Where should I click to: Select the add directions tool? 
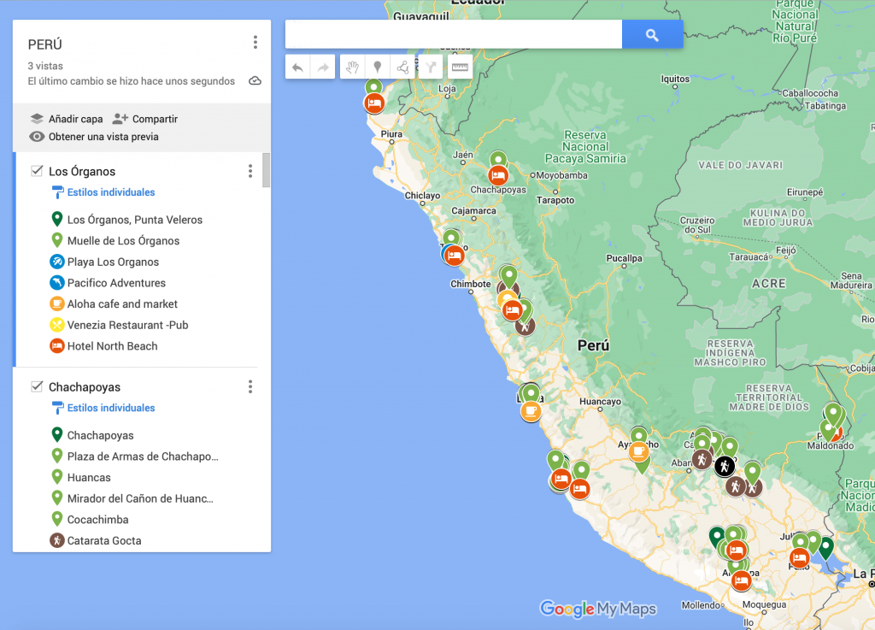pos(430,68)
